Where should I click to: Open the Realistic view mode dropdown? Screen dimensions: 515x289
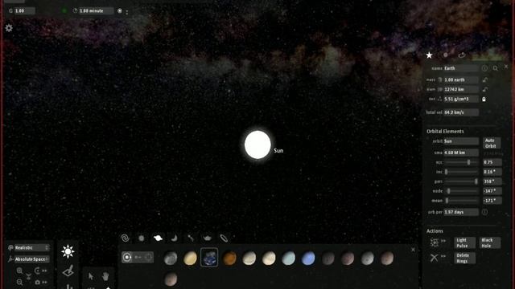[32, 248]
